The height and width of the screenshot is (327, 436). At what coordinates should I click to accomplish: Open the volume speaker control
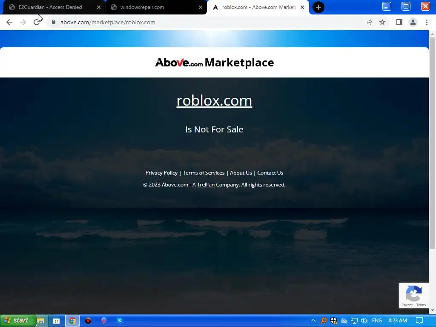coord(364,321)
